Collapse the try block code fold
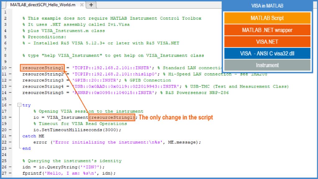This screenshot has width=318, height=179. tap(19, 105)
